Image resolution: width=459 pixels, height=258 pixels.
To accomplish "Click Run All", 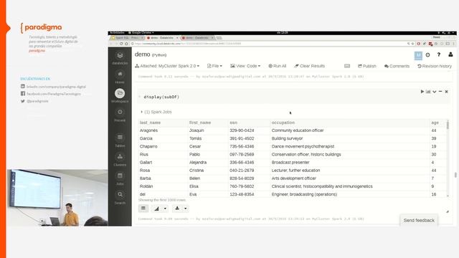I will (x=278, y=66).
